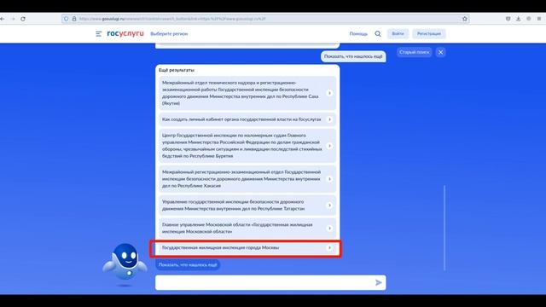Open arrow for the Республика Татарстан result

pos(329,206)
